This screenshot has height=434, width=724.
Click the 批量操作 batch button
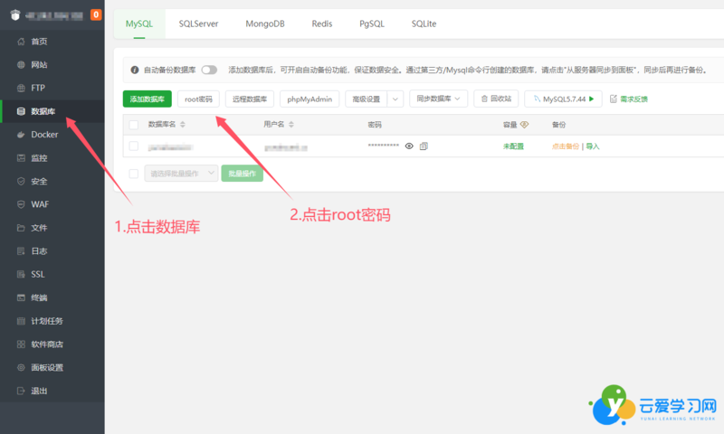[x=242, y=173]
